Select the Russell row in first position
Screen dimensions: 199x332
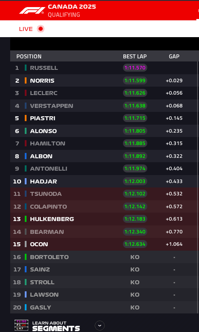click(104, 68)
